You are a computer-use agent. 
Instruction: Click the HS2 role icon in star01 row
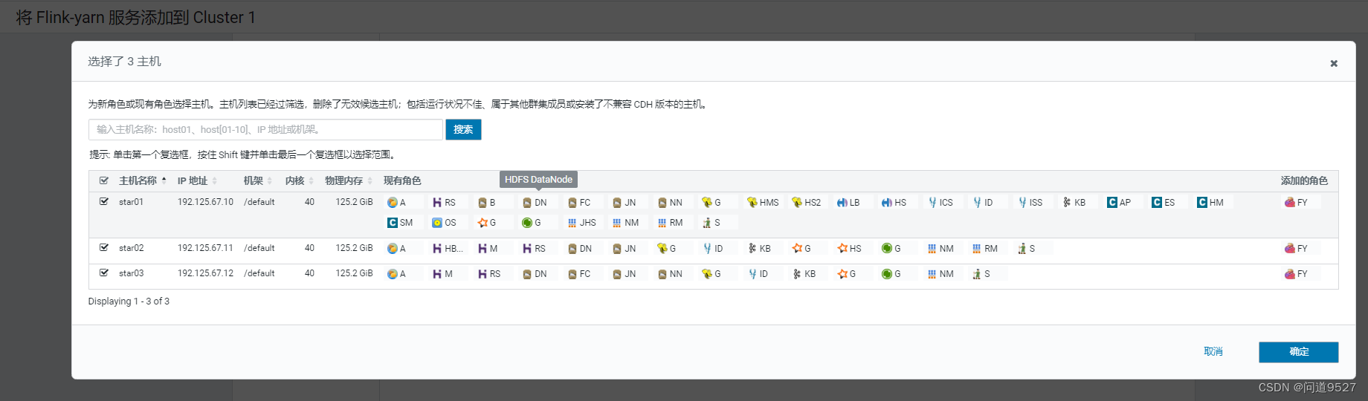click(797, 202)
